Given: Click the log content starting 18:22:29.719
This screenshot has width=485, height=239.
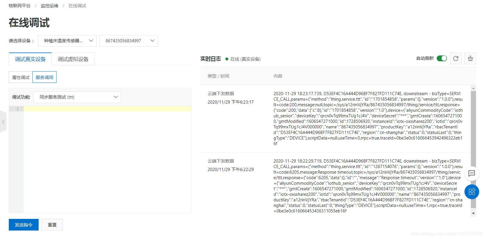Looking at the screenshot, I should coord(368,186).
